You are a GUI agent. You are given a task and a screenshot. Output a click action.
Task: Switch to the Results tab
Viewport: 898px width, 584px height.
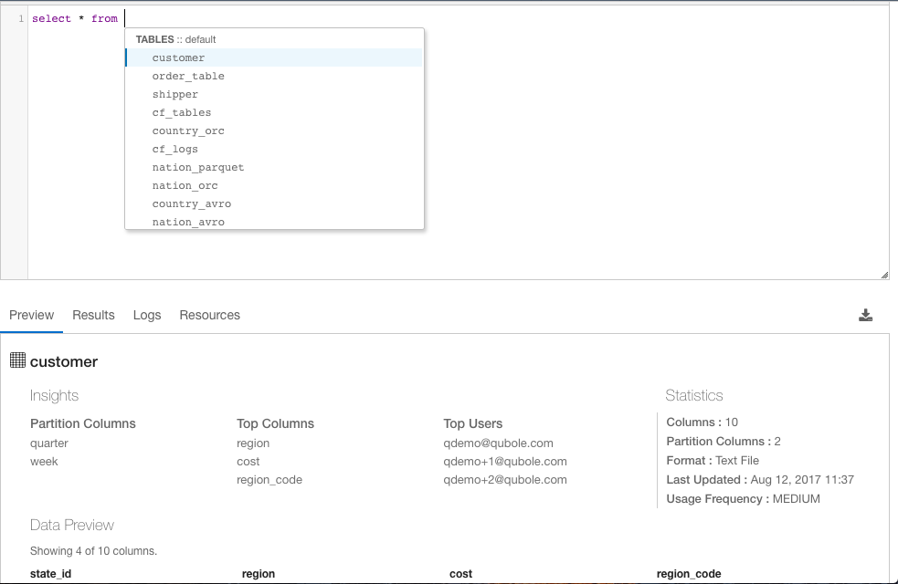93,315
